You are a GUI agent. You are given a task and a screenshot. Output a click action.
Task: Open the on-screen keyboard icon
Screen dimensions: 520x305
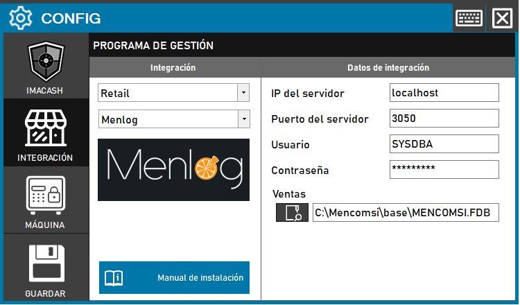point(469,17)
